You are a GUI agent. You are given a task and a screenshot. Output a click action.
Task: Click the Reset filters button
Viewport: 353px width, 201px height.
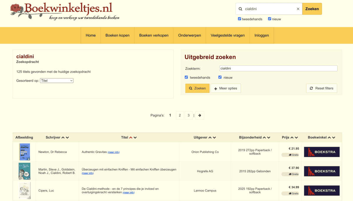click(x=322, y=88)
